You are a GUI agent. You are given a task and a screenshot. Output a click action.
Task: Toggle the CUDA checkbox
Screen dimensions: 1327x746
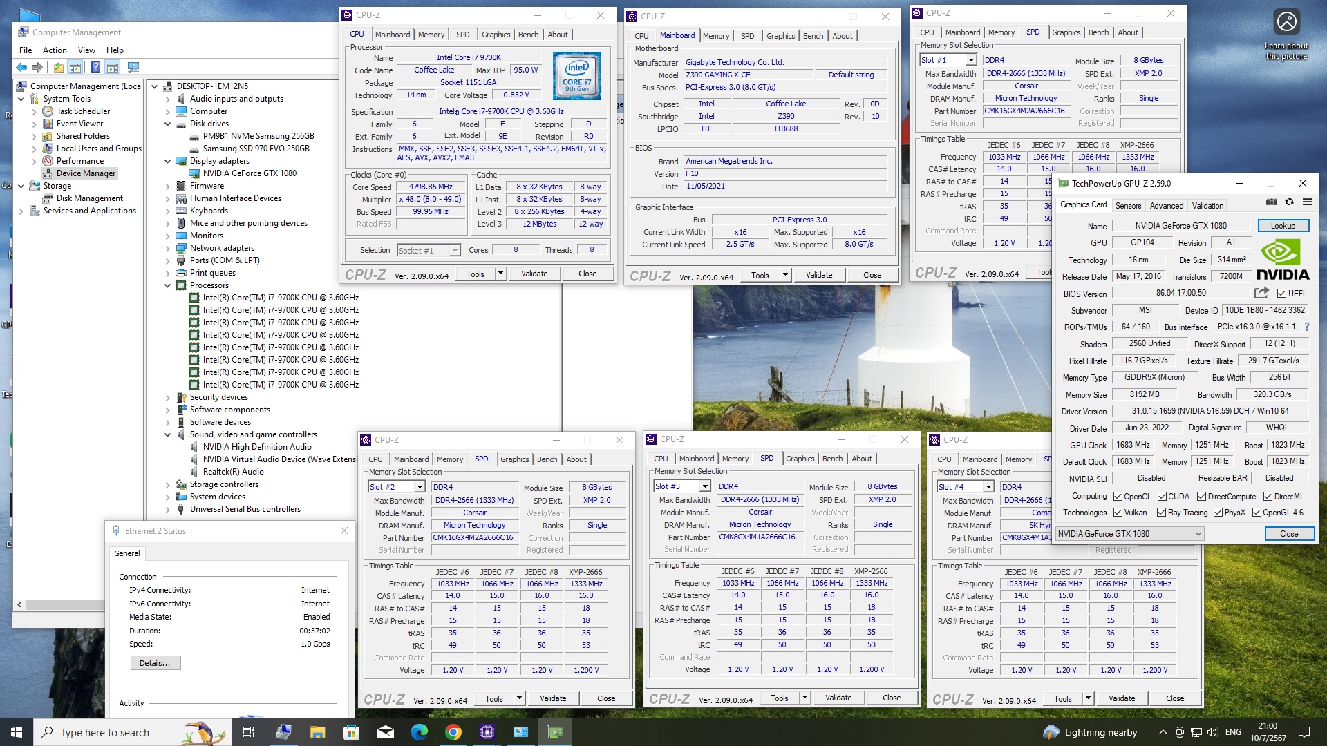click(1162, 496)
